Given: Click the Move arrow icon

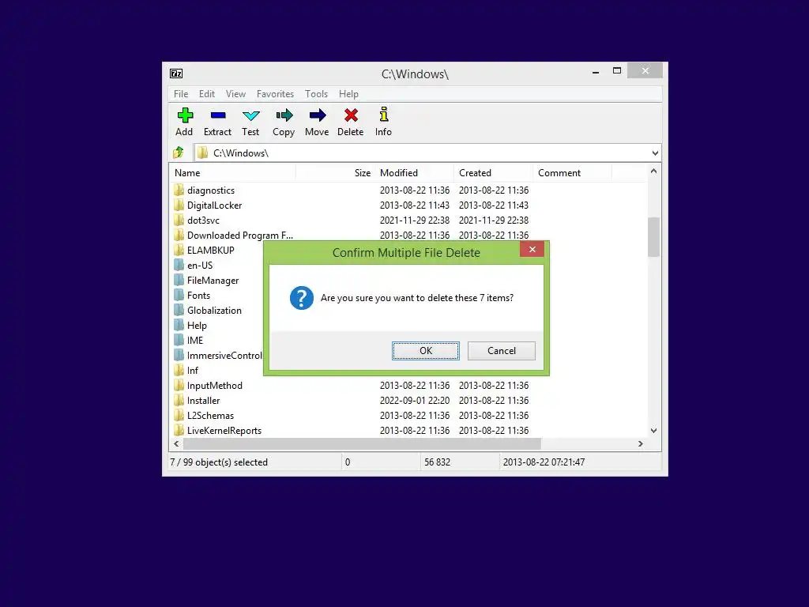Looking at the screenshot, I should point(318,115).
